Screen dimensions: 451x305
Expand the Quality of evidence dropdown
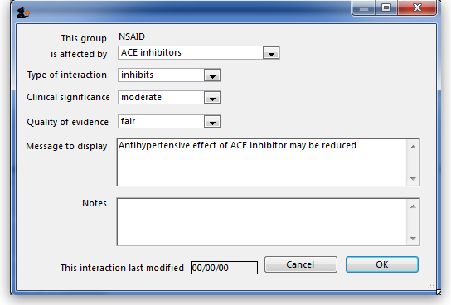[x=212, y=122]
